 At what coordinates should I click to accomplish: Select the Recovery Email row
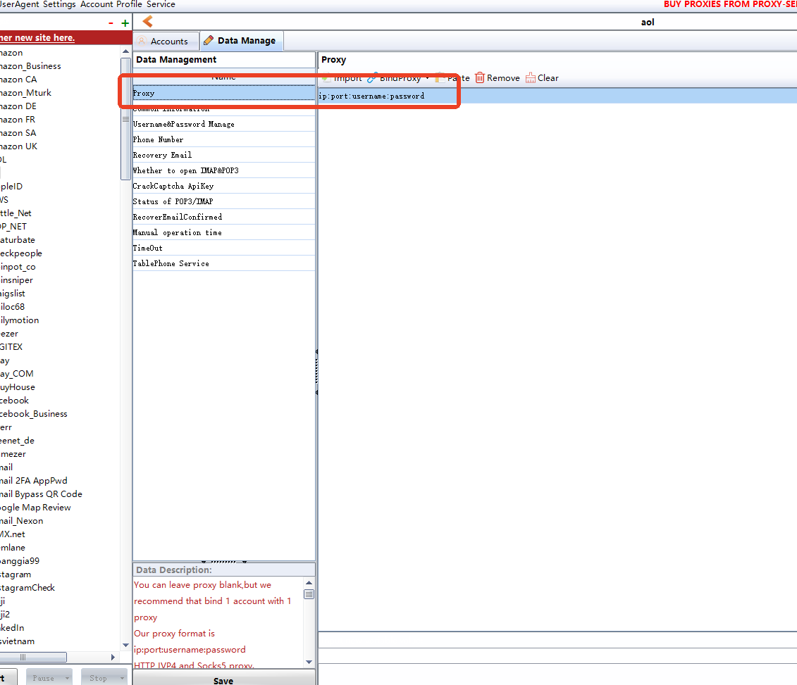tap(223, 155)
